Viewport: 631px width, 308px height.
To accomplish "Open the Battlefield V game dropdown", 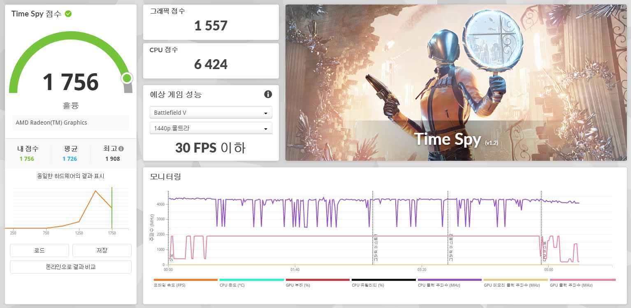I will point(211,112).
